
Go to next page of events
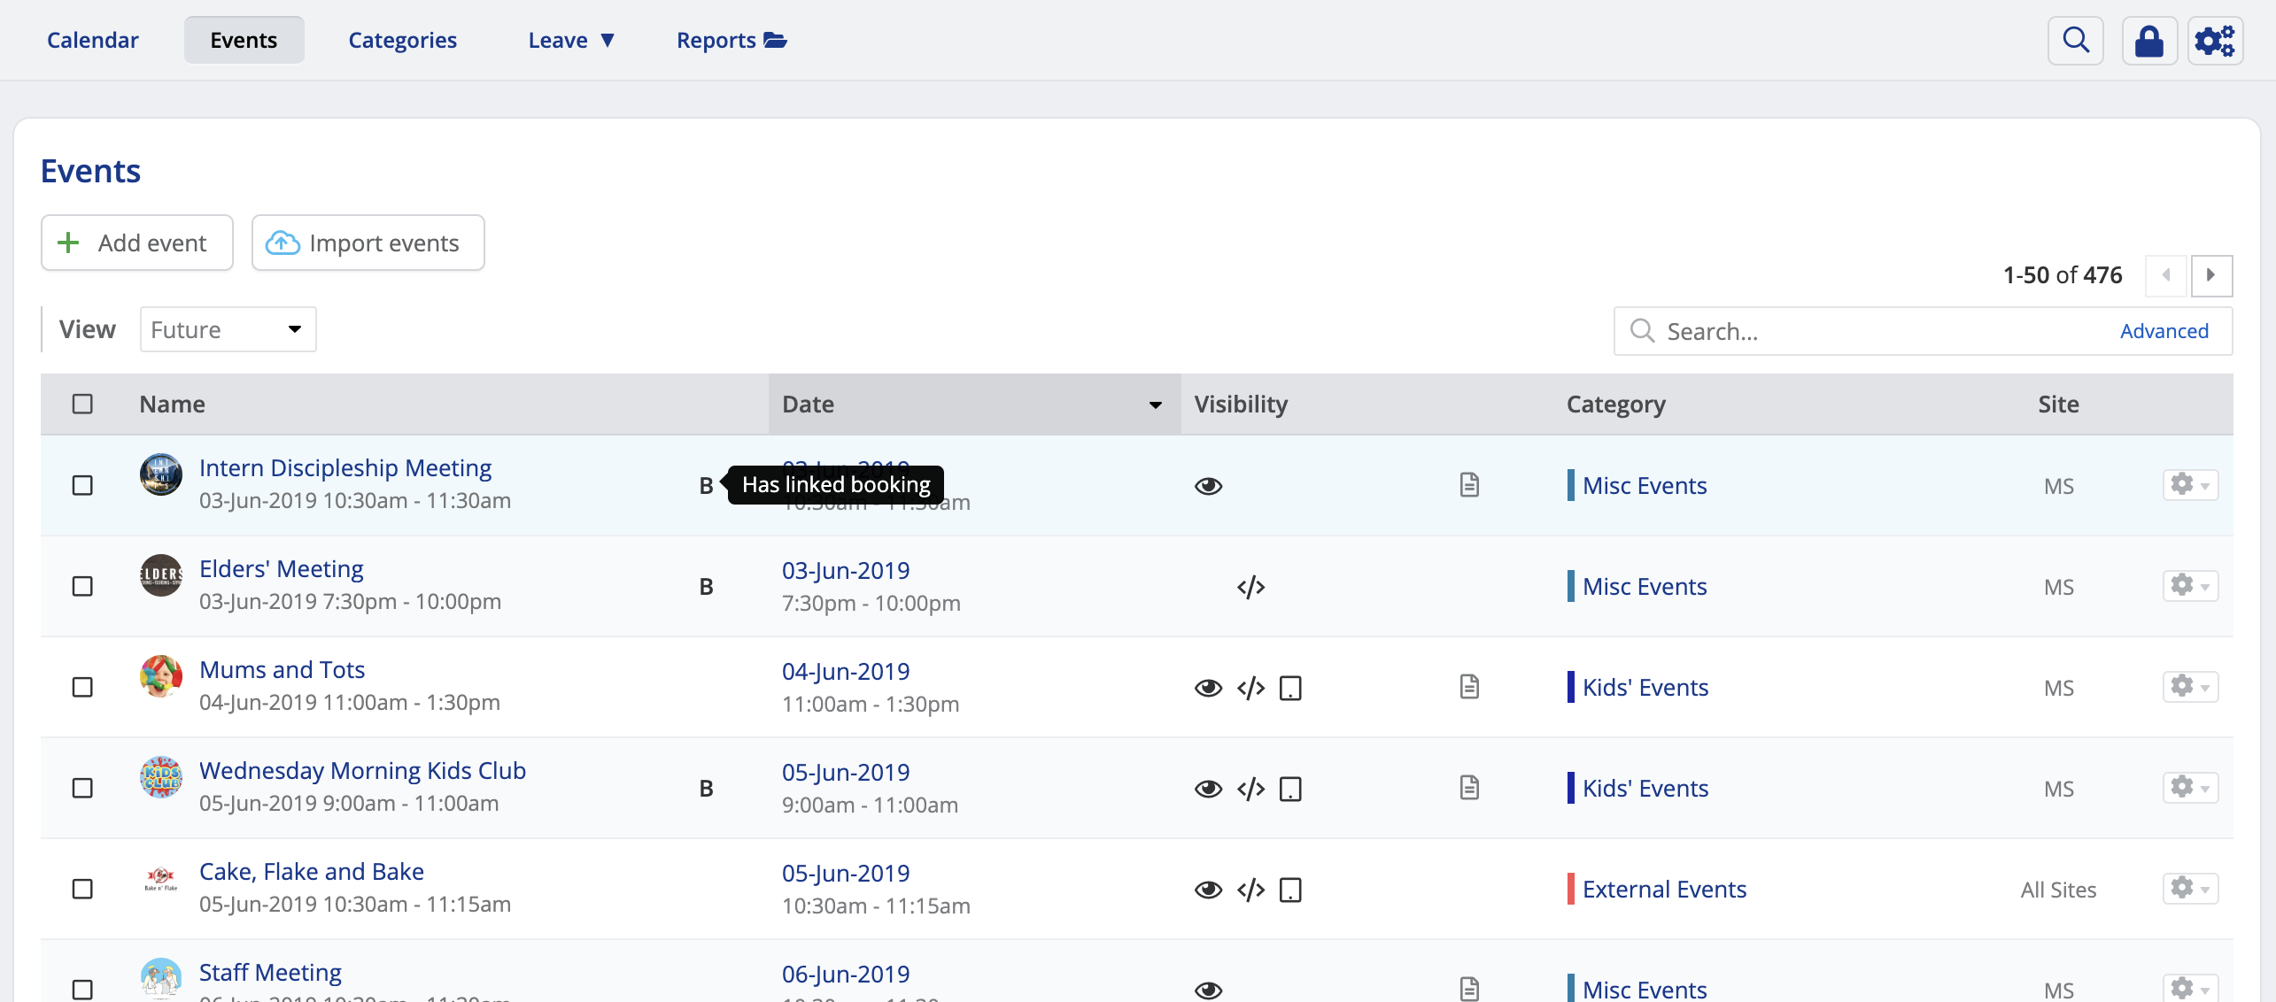pos(2210,275)
